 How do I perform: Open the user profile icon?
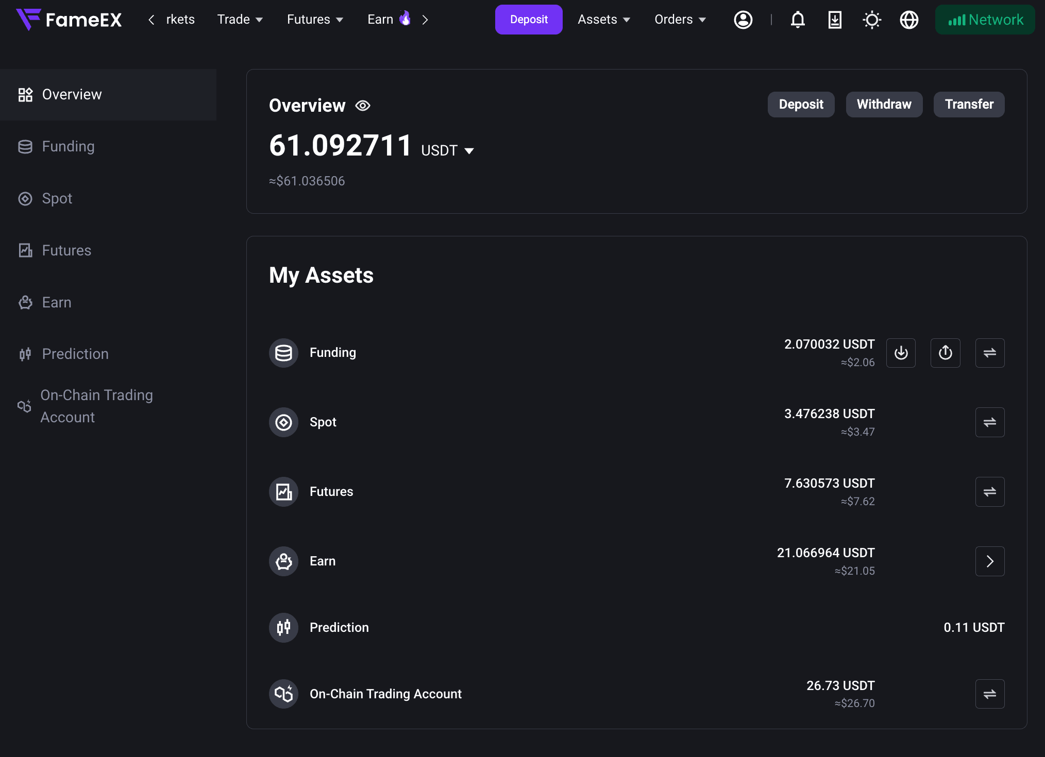point(743,20)
